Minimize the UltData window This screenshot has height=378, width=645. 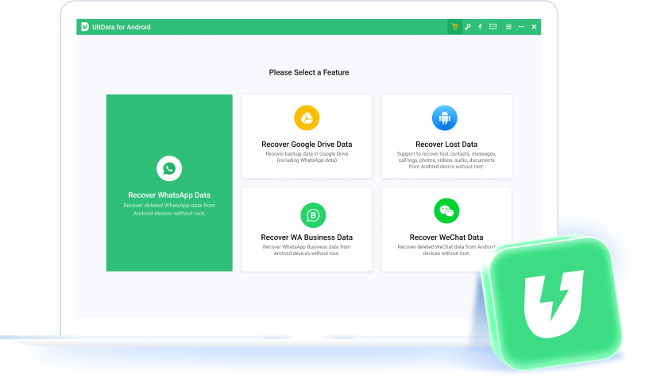[x=521, y=27]
